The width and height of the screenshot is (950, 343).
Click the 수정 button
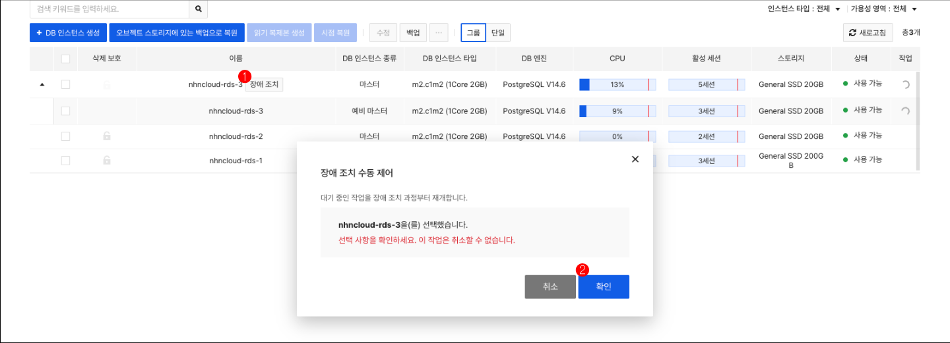(x=383, y=32)
